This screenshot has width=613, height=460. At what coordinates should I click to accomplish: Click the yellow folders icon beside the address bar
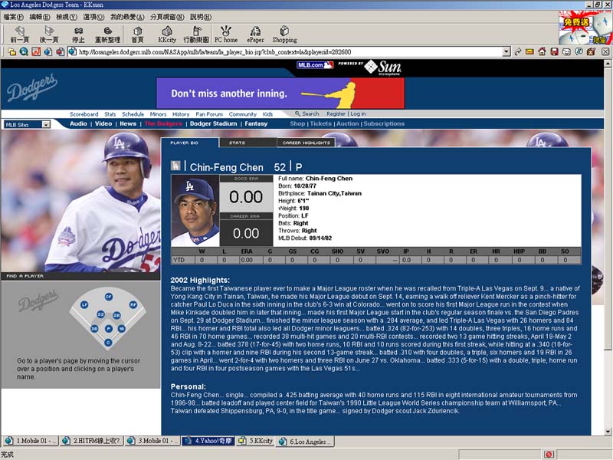[11, 51]
